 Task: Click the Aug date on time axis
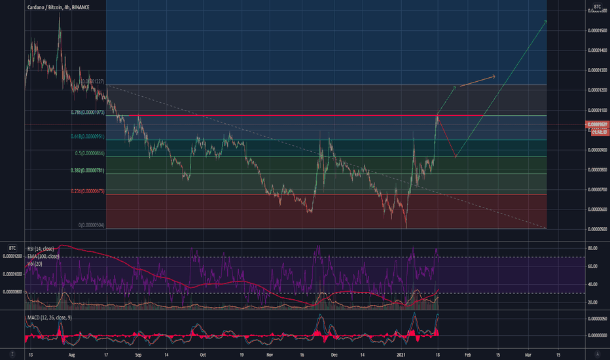coord(71,355)
